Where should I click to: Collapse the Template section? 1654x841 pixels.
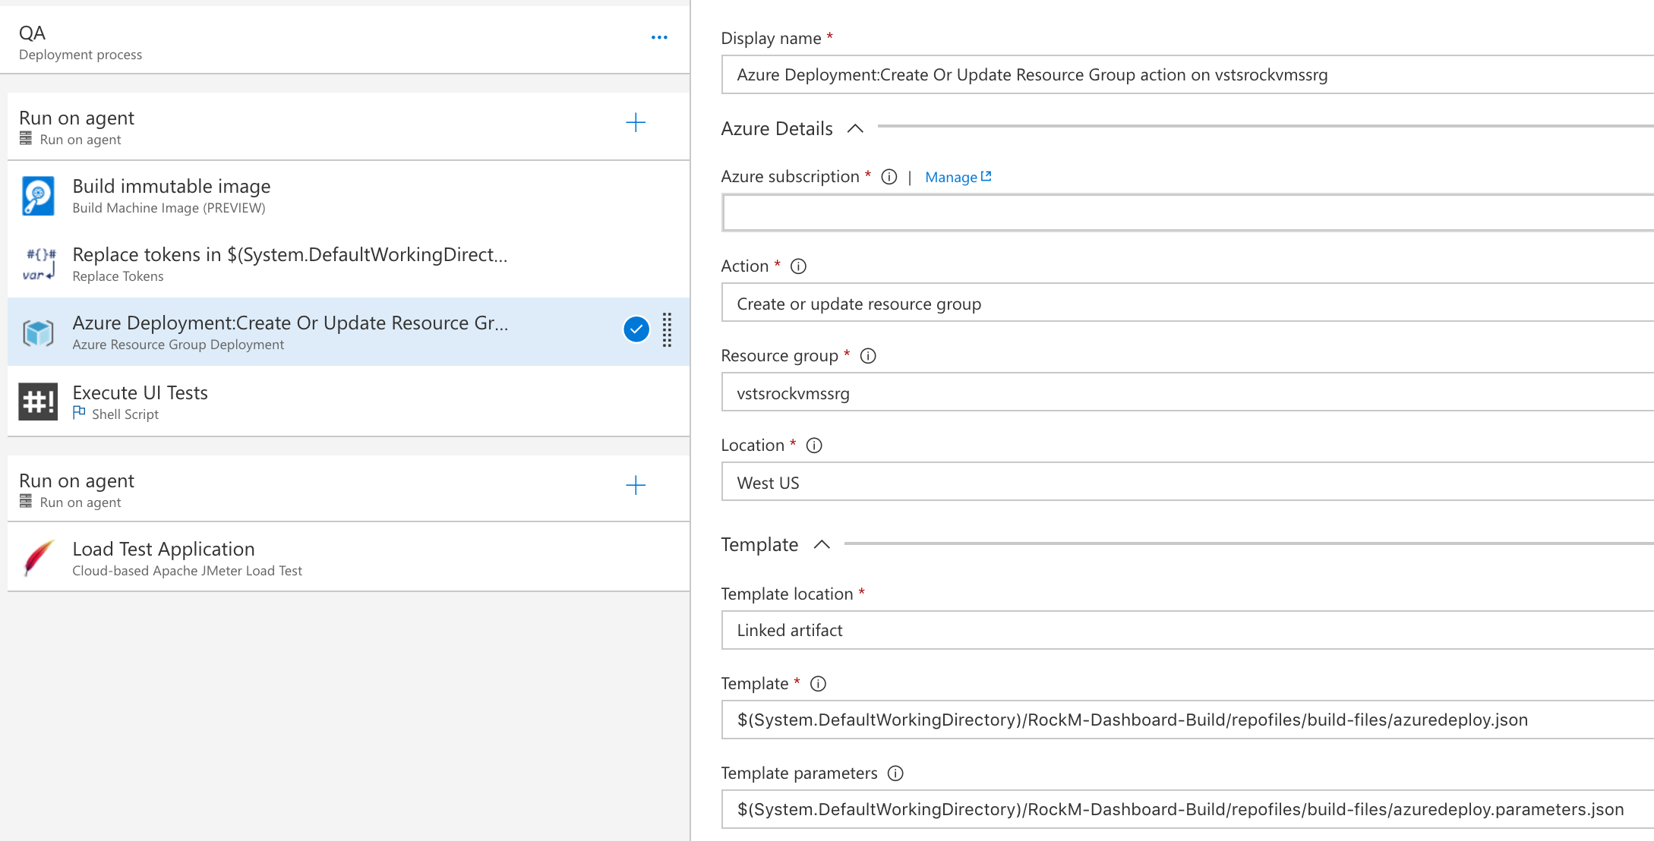coord(822,544)
